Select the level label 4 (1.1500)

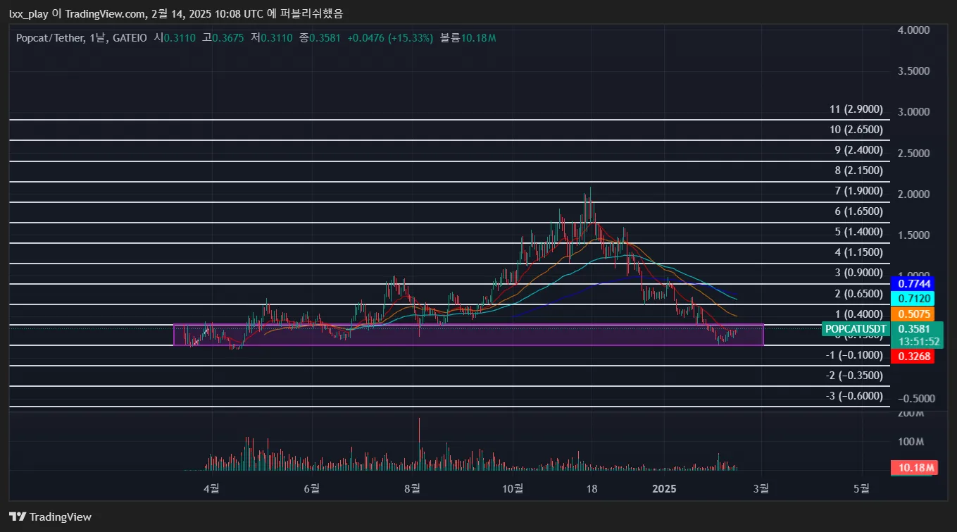point(859,252)
